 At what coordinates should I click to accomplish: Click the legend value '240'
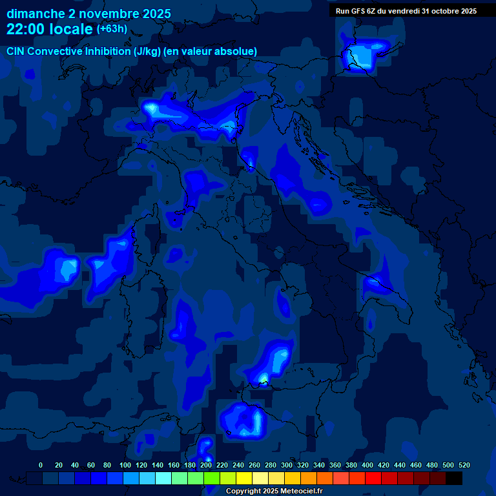tap(238, 465)
